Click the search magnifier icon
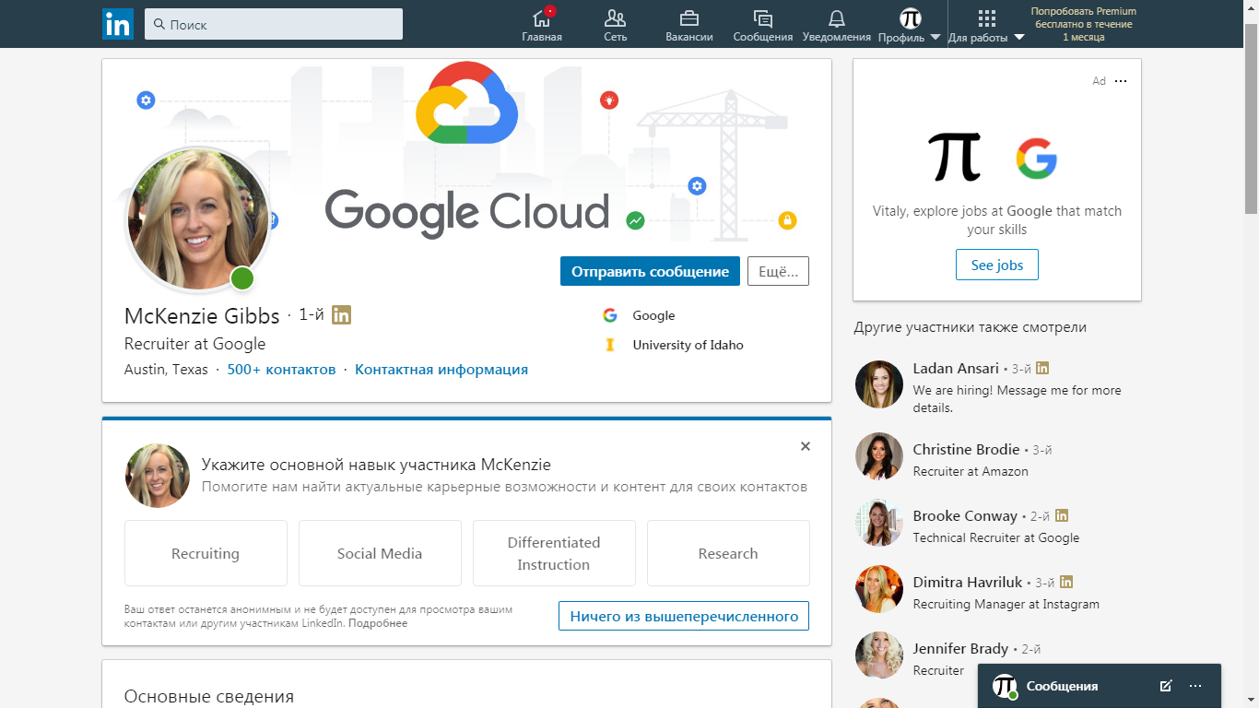The height and width of the screenshot is (708, 1259). coord(159,24)
